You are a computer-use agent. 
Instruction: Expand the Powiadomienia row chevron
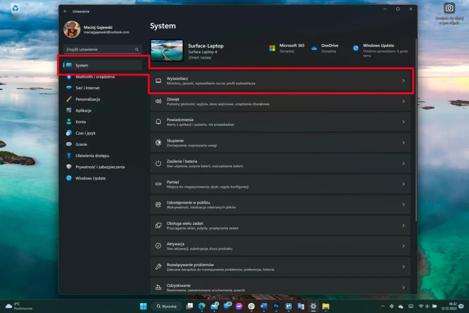[403, 122]
